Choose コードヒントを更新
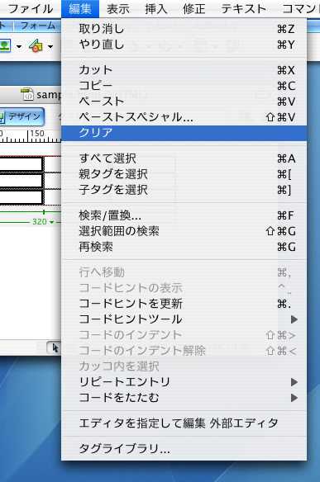Viewport: 320px width, 482px height. pyautogui.click(x=184, y=304)
